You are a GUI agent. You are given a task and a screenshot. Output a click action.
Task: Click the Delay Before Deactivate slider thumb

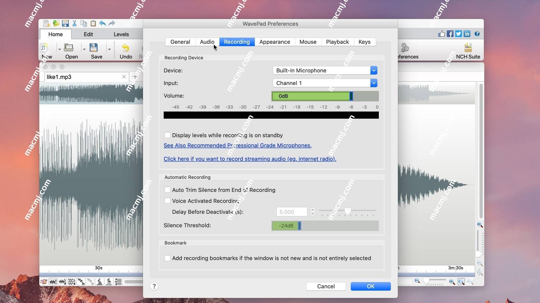point(348,211)
